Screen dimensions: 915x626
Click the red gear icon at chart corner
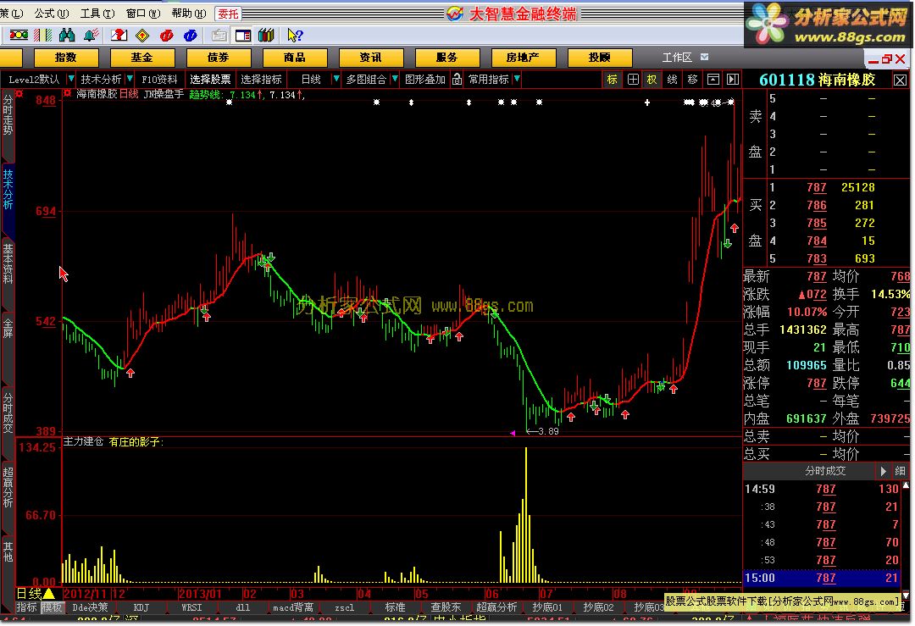tap(19, 93)
